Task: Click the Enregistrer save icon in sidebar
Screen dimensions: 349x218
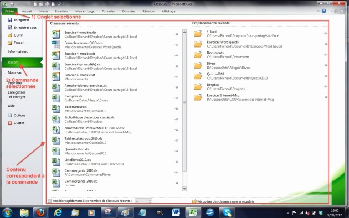Action: click(x=10, y=20)
